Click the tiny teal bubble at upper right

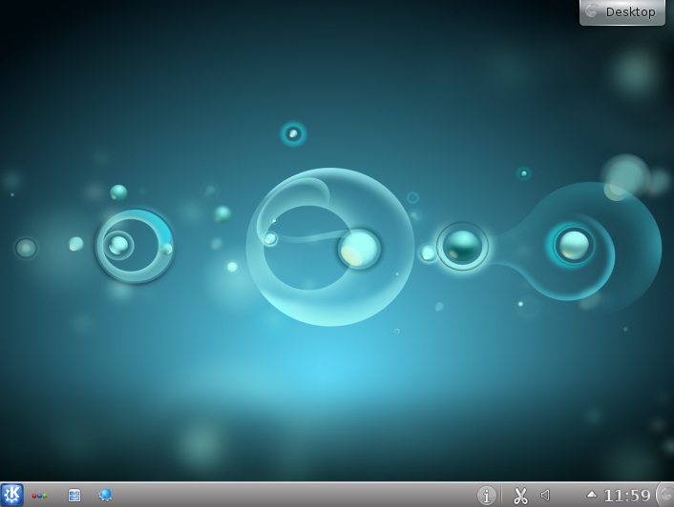pyautogui.click(x=524, y=173)
